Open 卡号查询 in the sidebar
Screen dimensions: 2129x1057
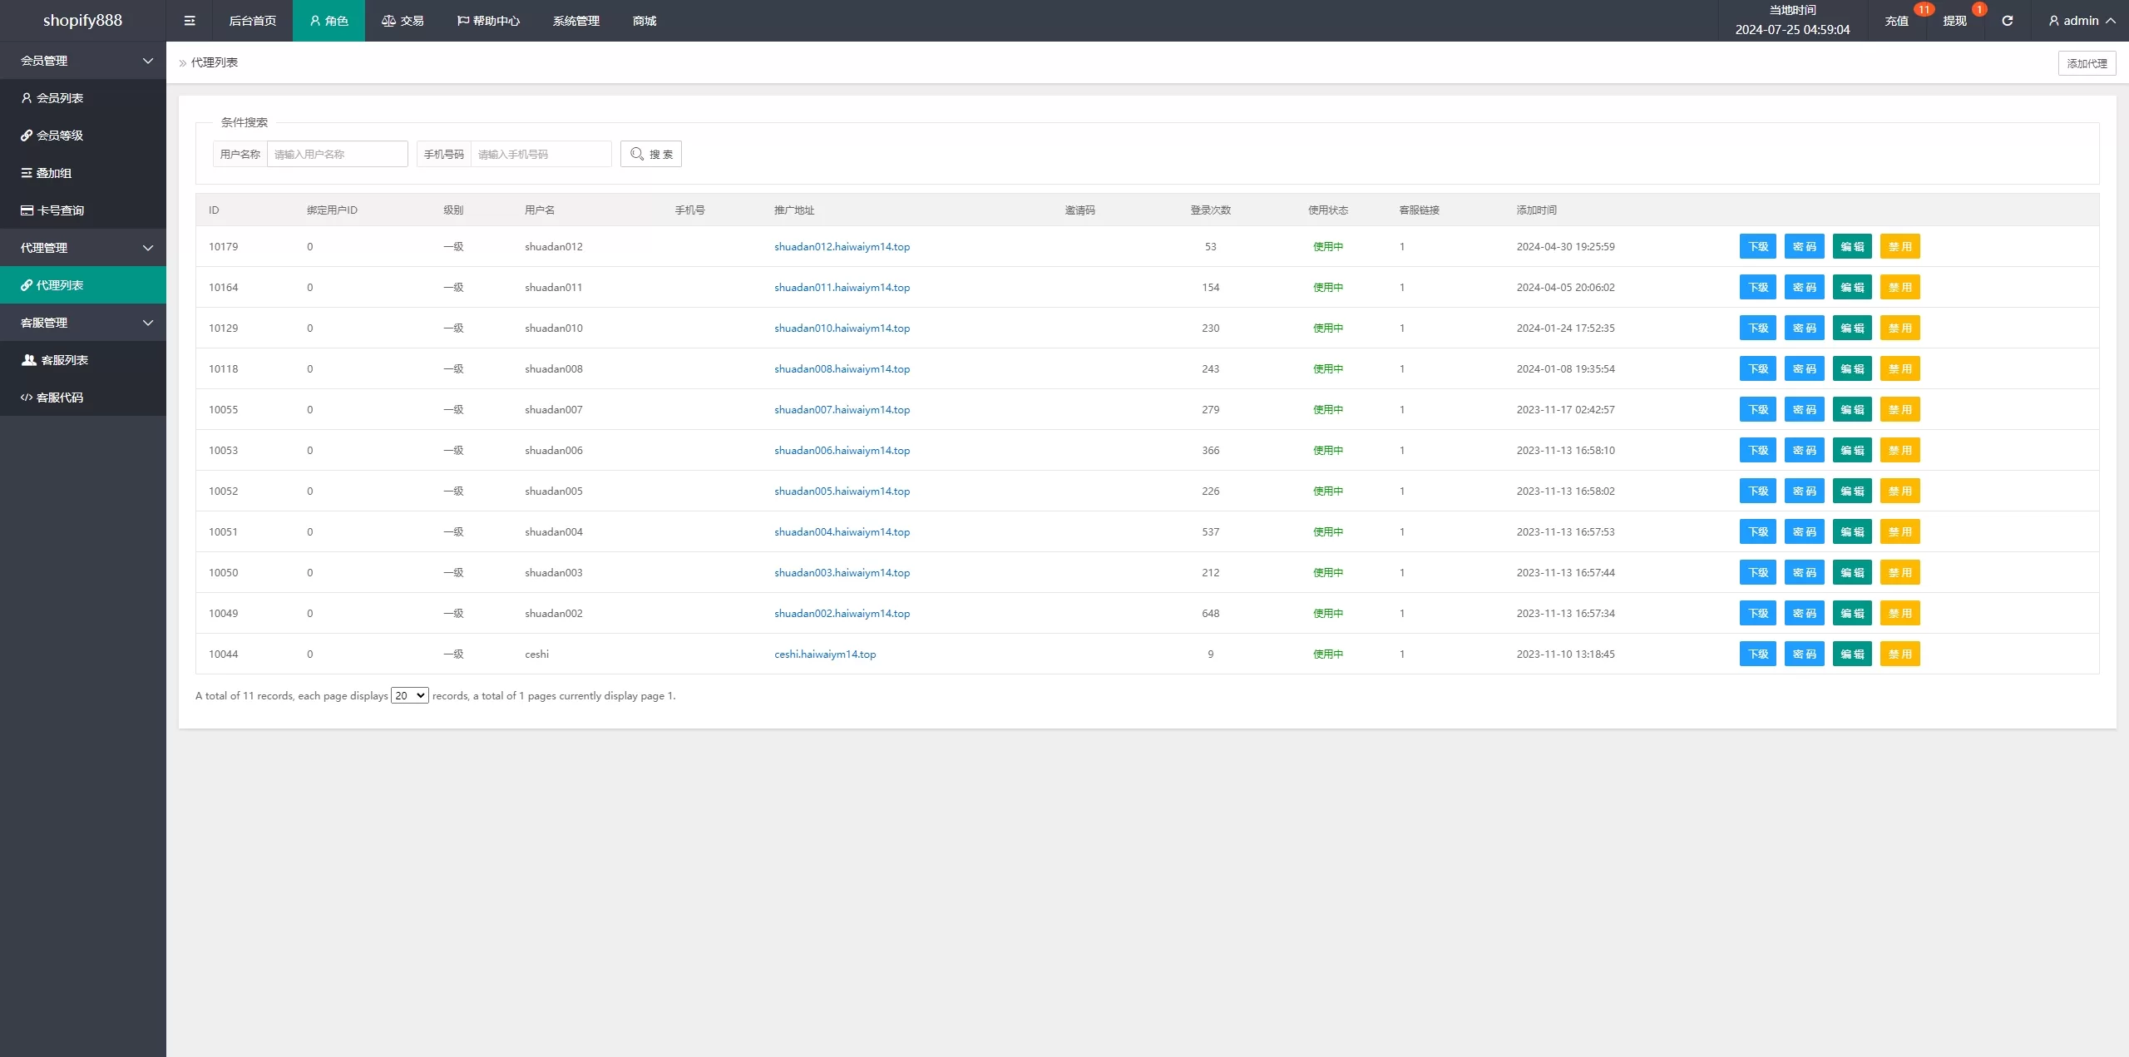click(60, 210)
